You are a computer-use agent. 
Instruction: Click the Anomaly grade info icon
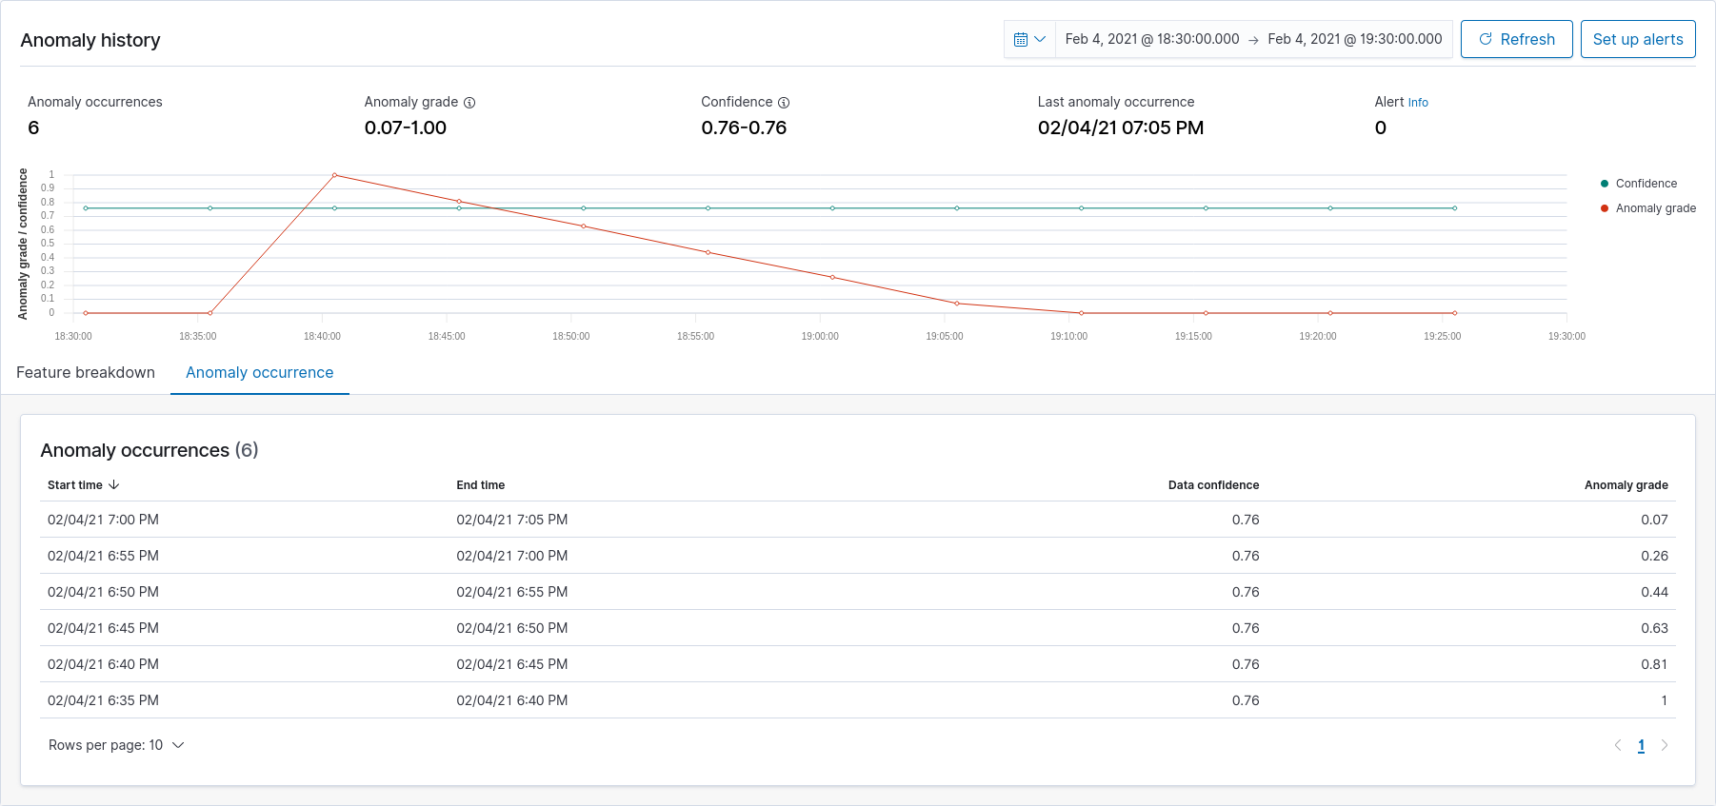469,103
